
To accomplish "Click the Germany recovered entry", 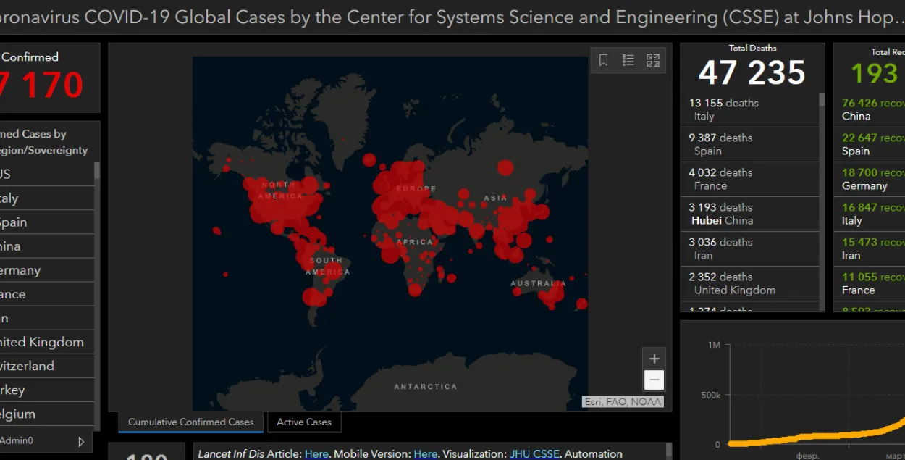I will [x=869, y=179].
